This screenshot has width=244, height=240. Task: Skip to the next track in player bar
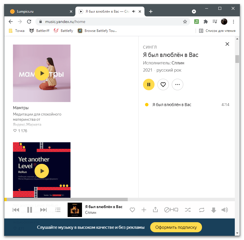[43, 210]
